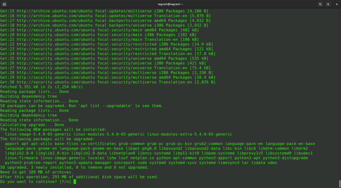Click the "libnetplan0" package name

122,153
